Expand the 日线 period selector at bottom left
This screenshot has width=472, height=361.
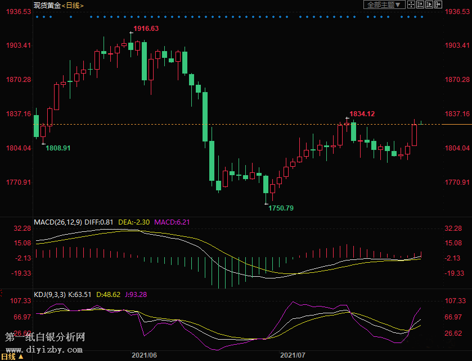pos(11,357)
